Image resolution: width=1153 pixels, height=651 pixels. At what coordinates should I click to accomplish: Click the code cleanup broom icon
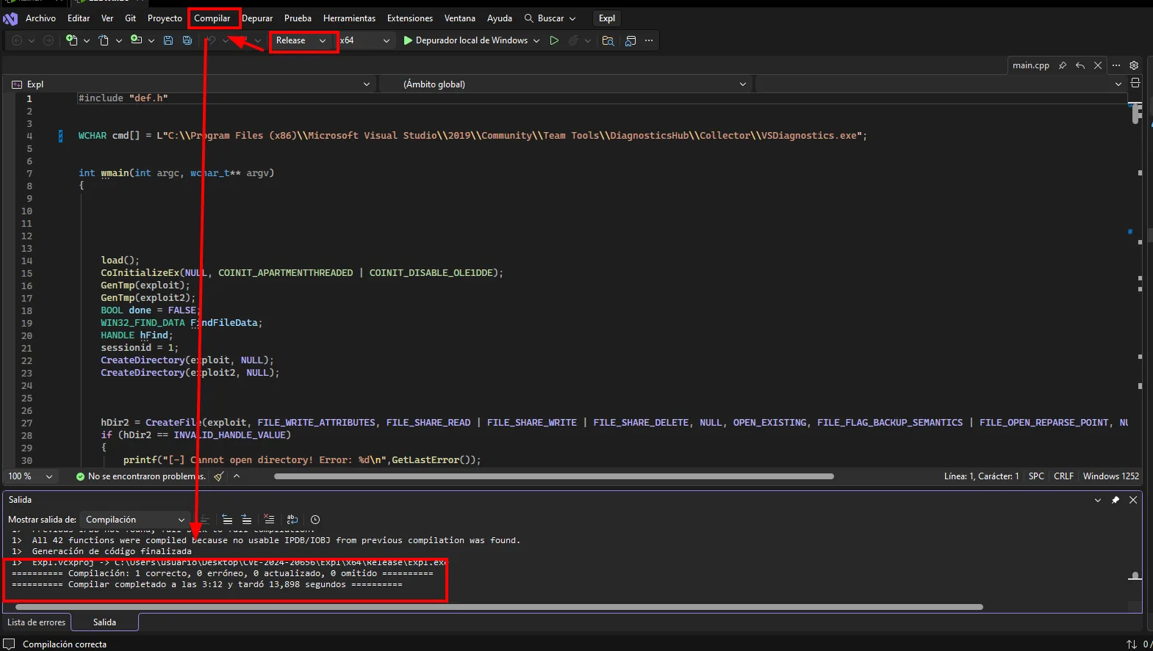pos(218,476)
